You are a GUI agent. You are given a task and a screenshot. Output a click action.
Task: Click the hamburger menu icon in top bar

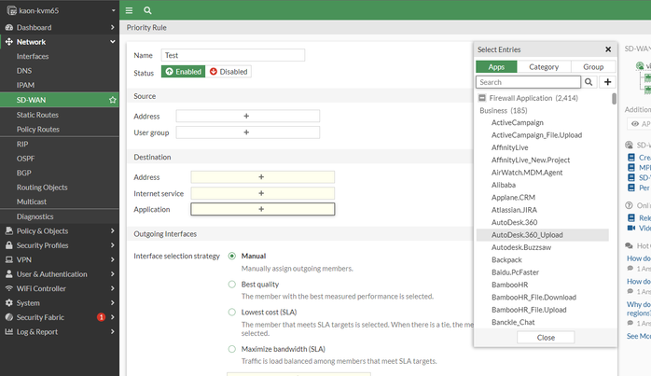pos(130,10)
